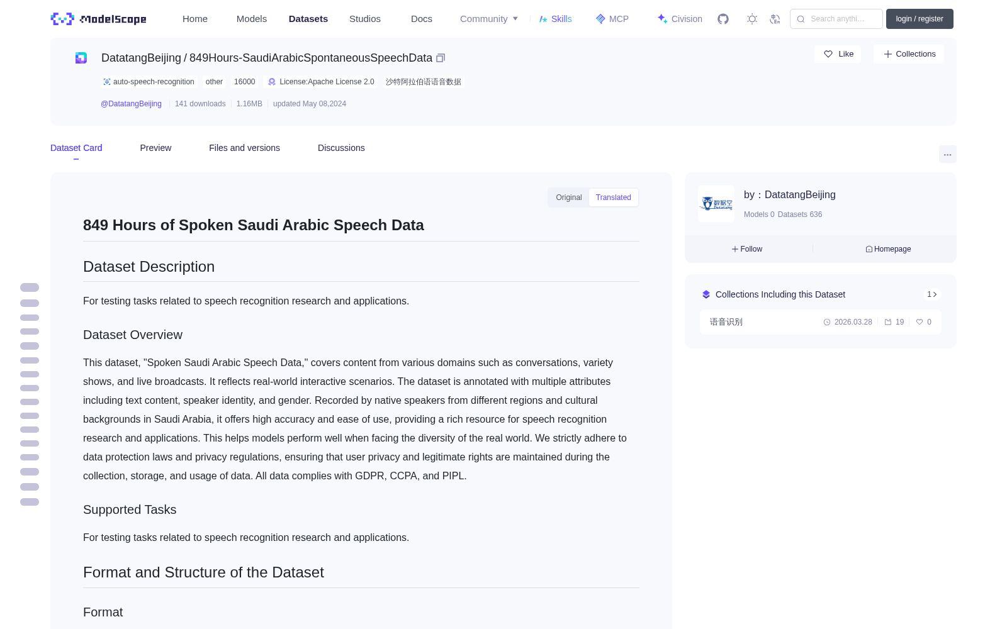This screenshot has width=1007, height=629.
Task: Open the GitHub icon link
Action: tap(723, 19)
